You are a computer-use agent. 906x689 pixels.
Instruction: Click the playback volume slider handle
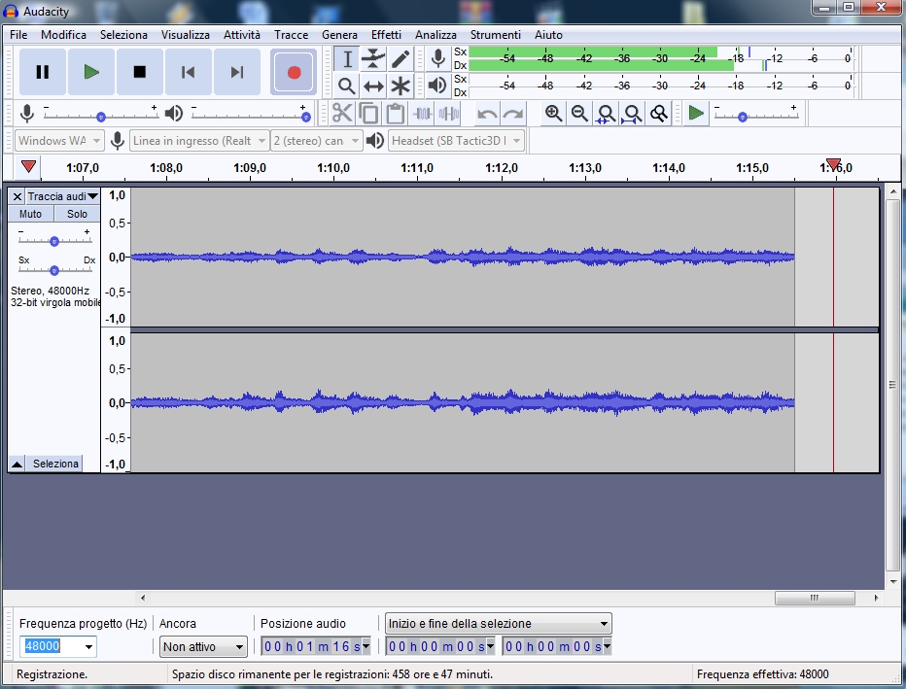306,117
